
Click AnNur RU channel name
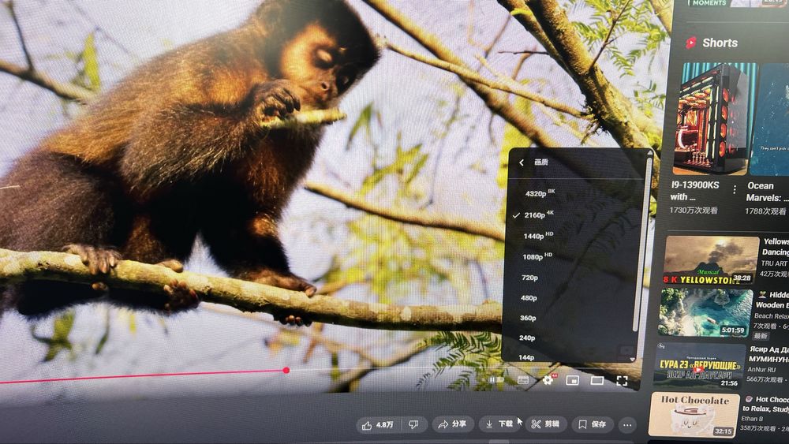coord(762,369)
